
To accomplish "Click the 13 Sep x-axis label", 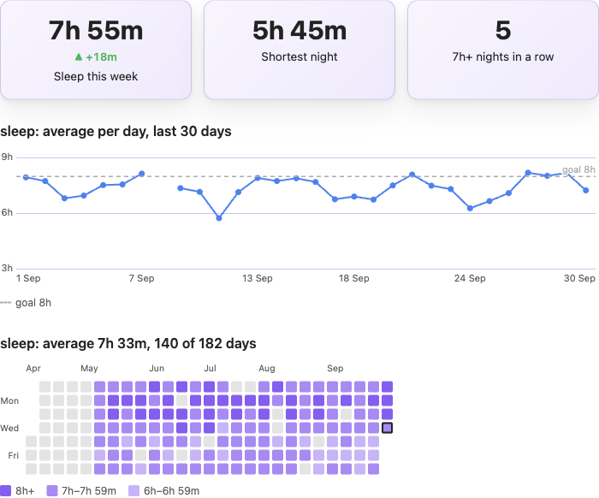I will coord(258,278).
